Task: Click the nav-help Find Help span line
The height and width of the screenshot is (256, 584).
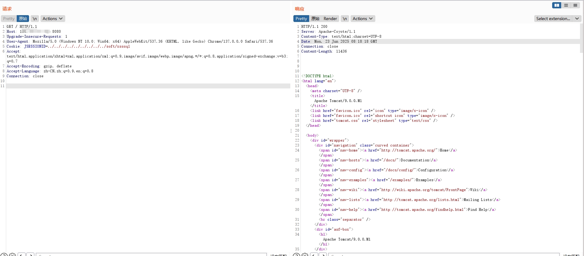Action: pos(407,210)
